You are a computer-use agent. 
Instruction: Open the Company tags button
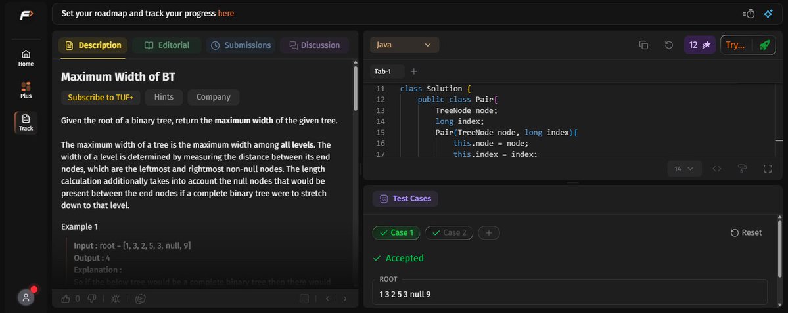pos(213,97)
